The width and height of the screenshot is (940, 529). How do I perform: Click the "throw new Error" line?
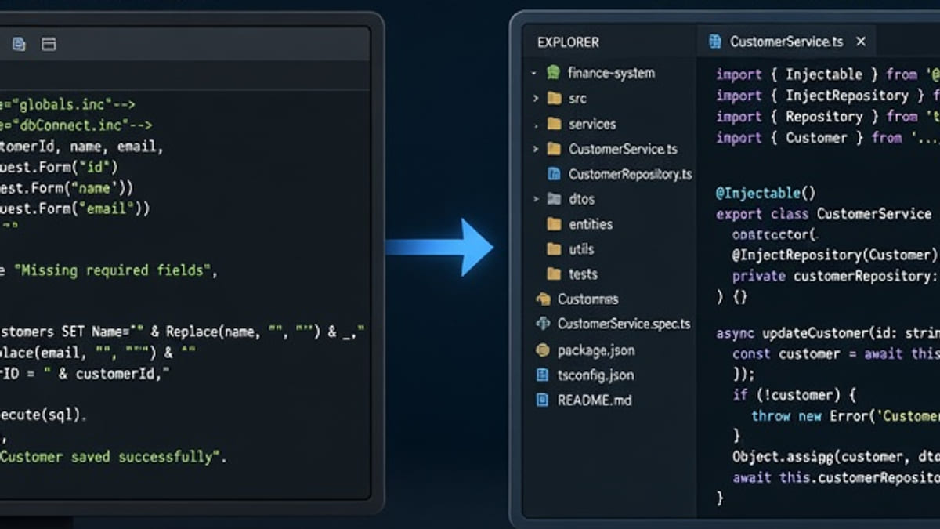846,416
